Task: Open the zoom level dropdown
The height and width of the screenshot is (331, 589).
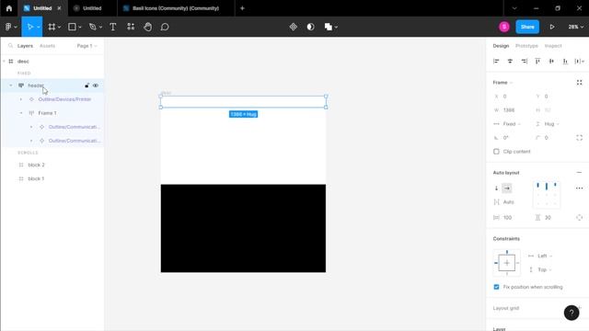Action: 575,27
